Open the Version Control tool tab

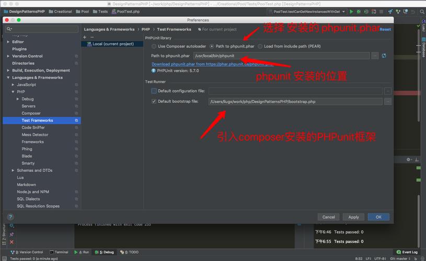(x=27, y=252)
